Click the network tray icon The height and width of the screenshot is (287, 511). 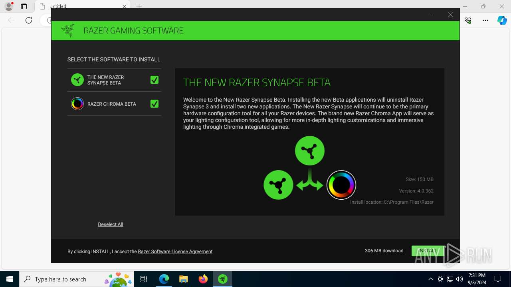(450, 279)
